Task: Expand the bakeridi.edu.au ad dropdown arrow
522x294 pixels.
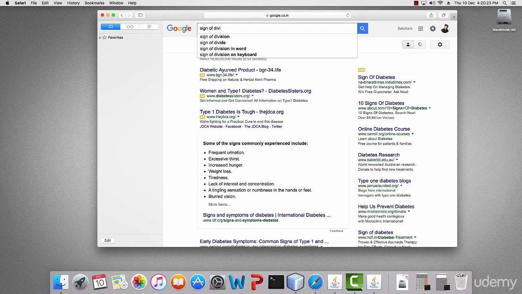Action: click(397, 160)
